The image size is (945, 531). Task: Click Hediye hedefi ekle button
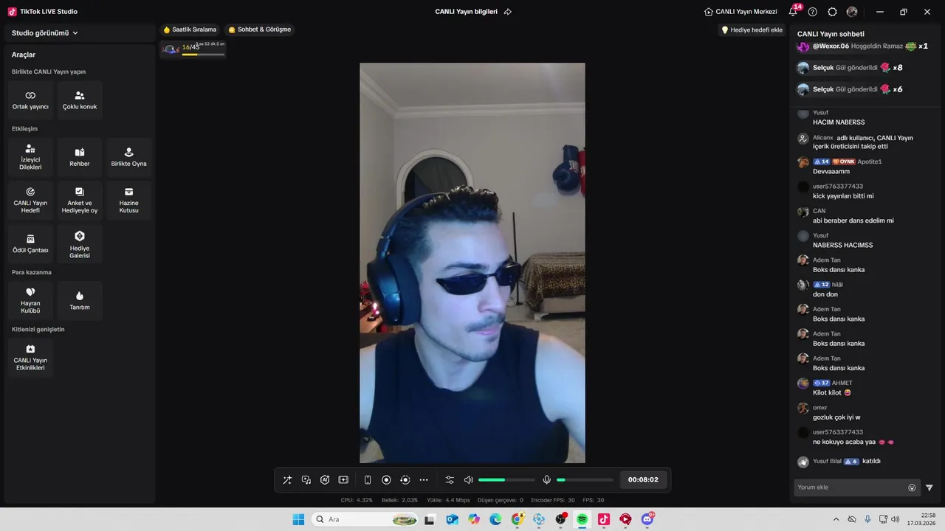[x=752, y=30]
